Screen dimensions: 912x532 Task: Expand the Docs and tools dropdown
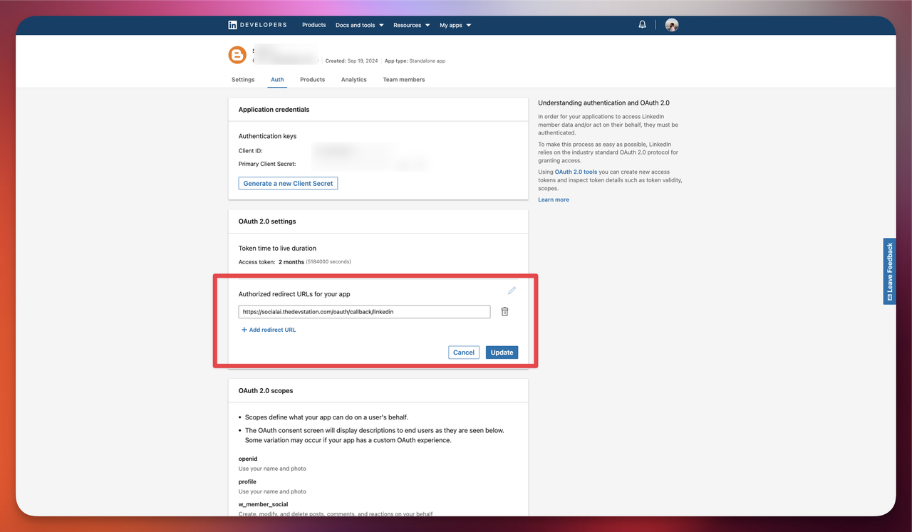[x=360, y=25]
